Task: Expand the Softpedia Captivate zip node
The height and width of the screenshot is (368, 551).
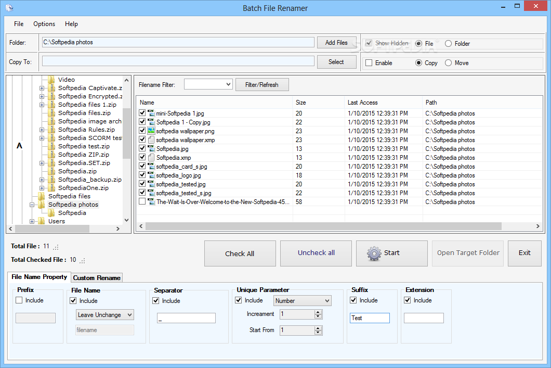Action: tap(42, 88)
